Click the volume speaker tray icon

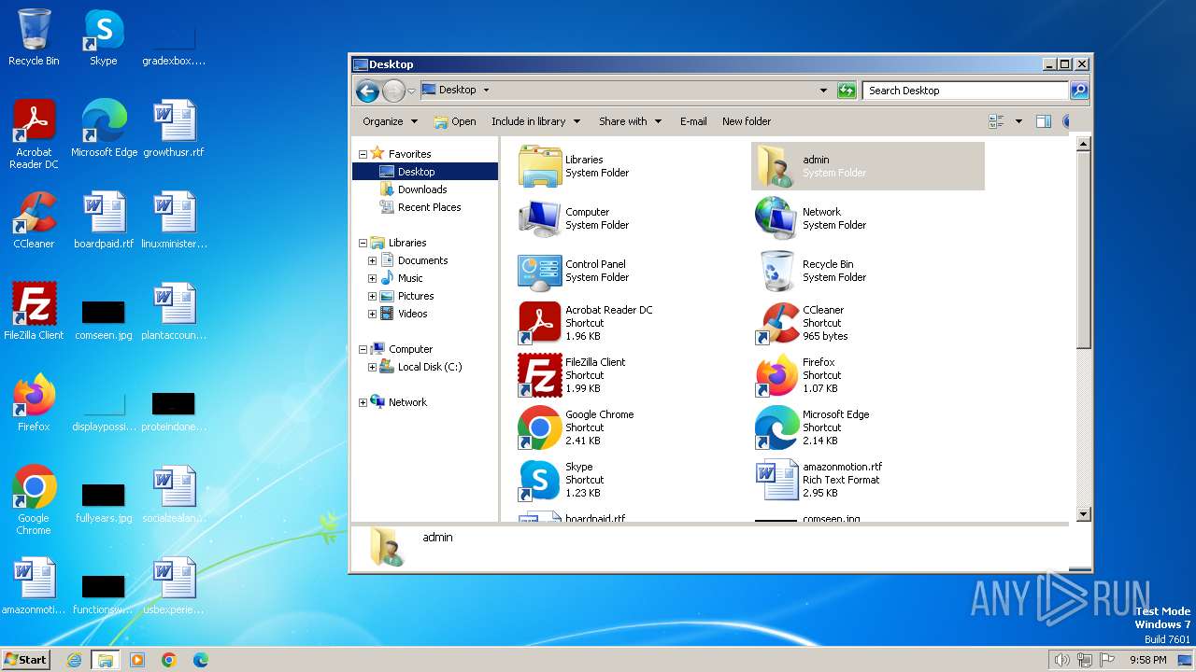1061,660
